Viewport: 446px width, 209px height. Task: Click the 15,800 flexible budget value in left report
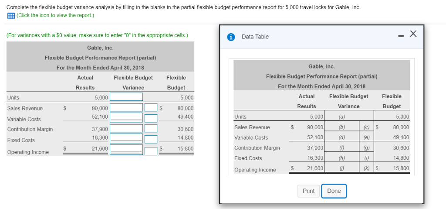coord(186,148)
